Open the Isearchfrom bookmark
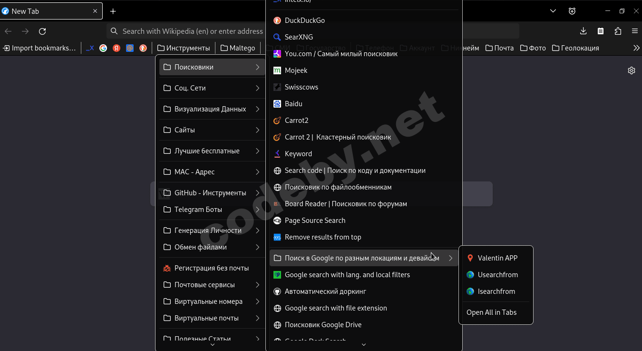This screenshot has height=351, width=642. (496, 291)
